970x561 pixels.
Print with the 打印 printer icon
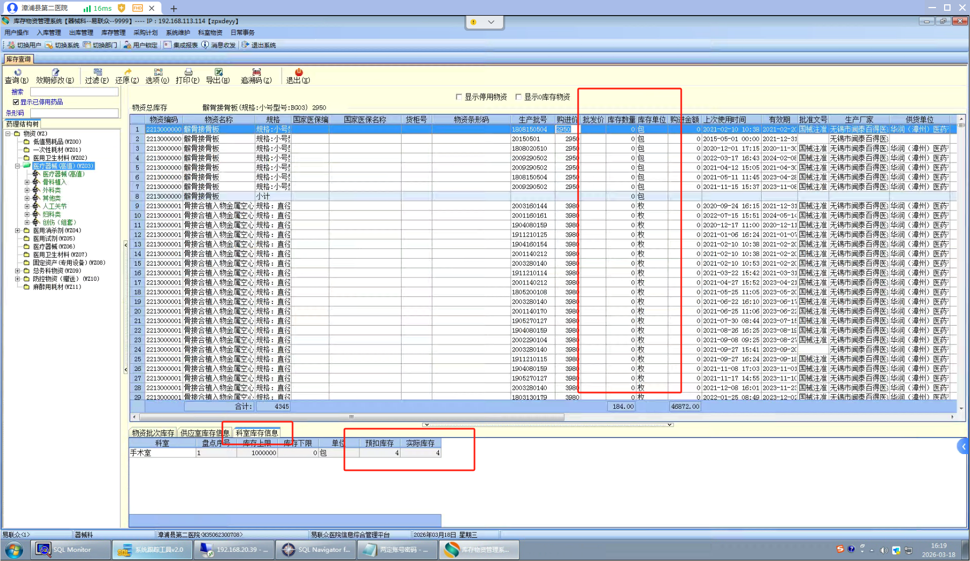(188, 72)
